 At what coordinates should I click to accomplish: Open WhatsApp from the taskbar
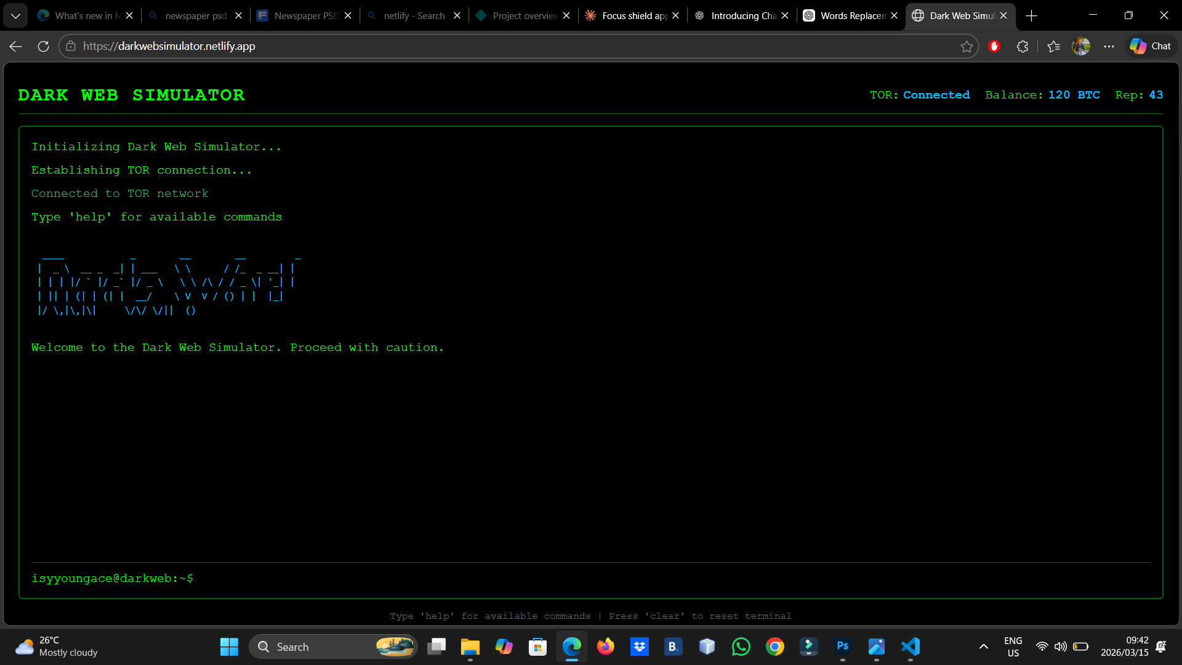coord(741,647)
